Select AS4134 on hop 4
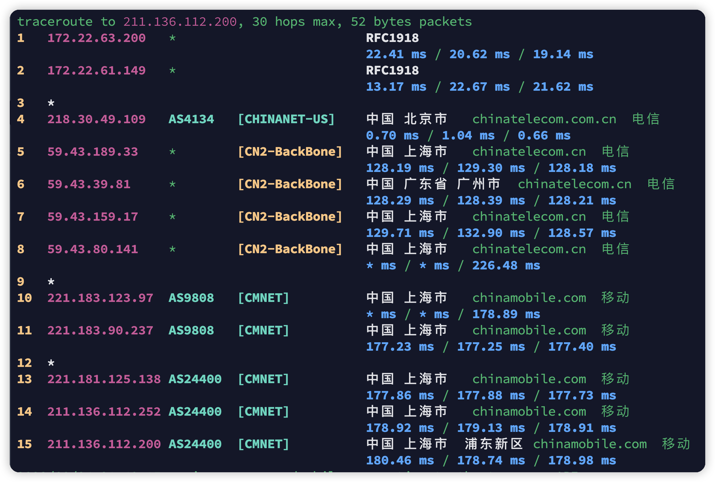 pyautogui.click(x=191, y=119)
